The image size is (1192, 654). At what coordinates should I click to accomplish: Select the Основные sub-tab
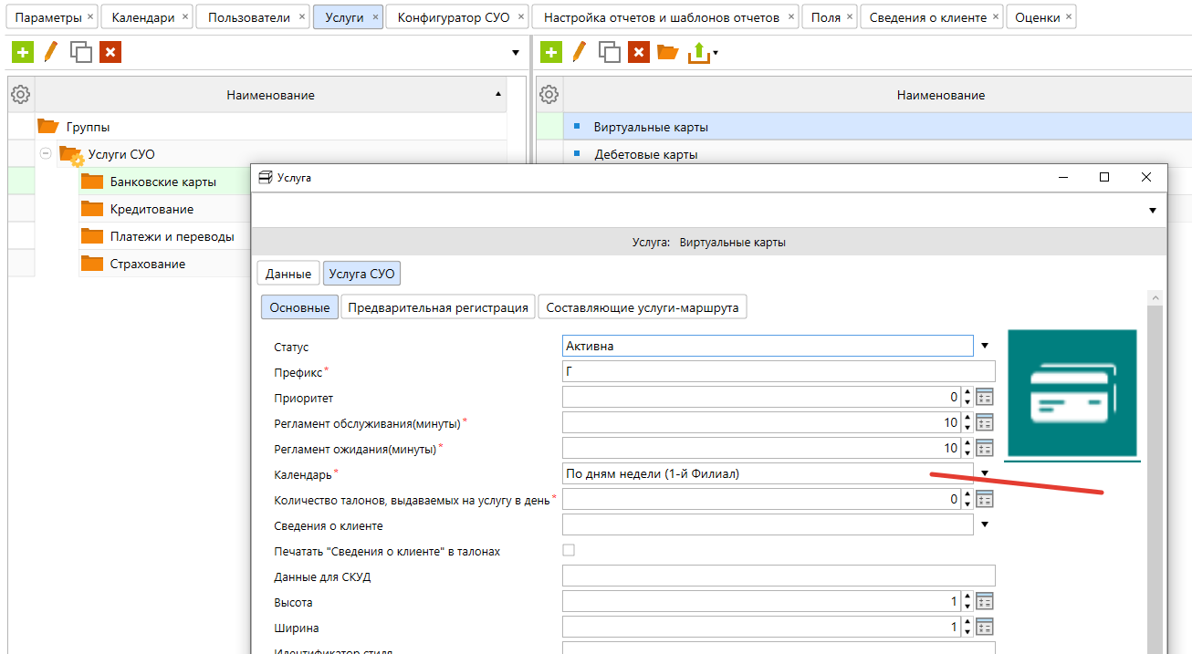tap(299, 307)
